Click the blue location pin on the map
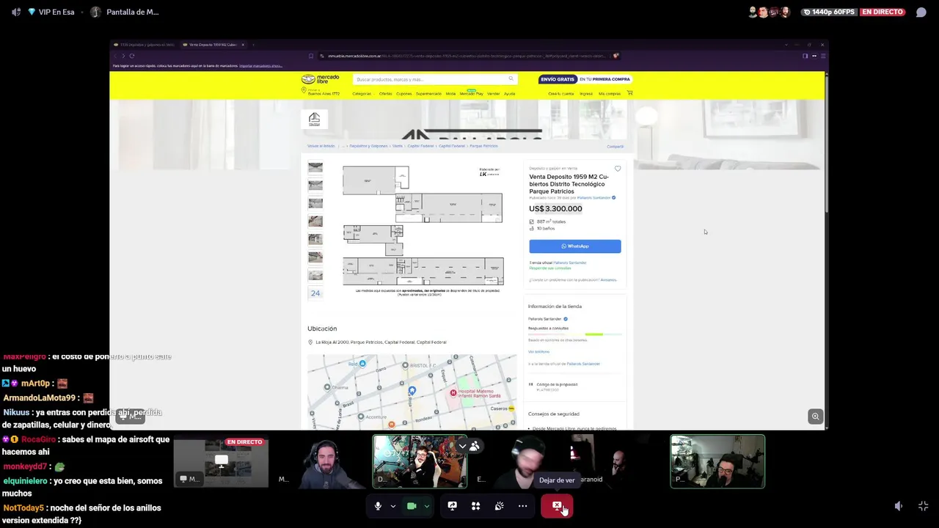The width and height of the screenshot is (939, 528). tap(412, 391)
